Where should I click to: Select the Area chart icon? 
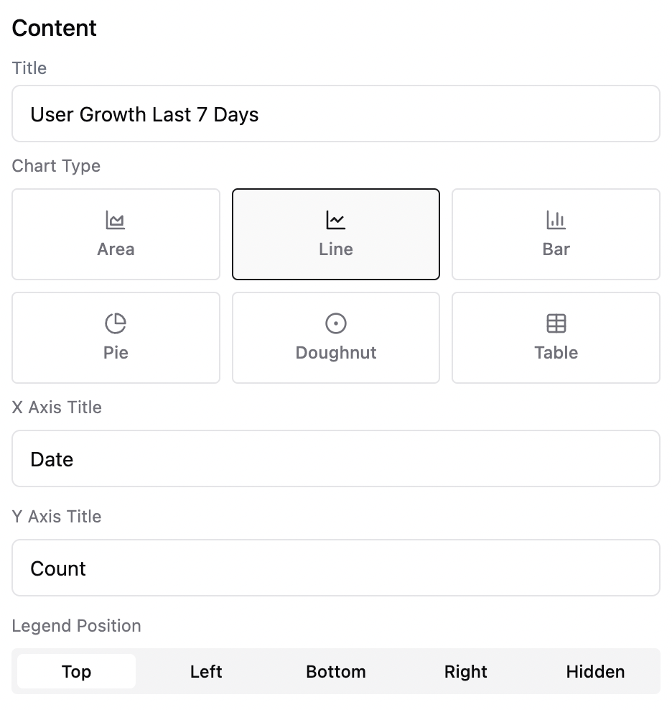[116, 221]
